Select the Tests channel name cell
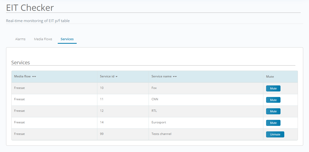The width and height of the screenshot is (309, 152). pyautogui.click(x=161, y=134)
